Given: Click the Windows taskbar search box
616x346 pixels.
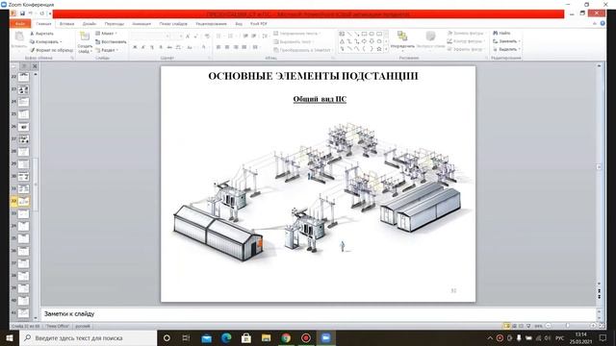Looking at the screenshot, I should coord(88,337).
